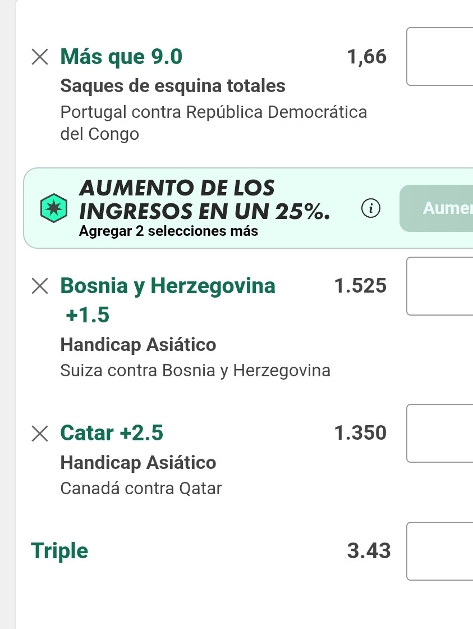This screenshot has width=473, height=629.
Task: Open Suiza contra Bosnia y Herzegovina match
Action: click(195, 371)
